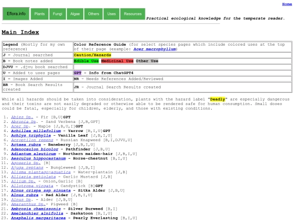This screenshot has width=294, height=220.
Task: Click the 'JR - Journal Search Results created' cell
Action: pyautogui.click(x=182, y=87)
